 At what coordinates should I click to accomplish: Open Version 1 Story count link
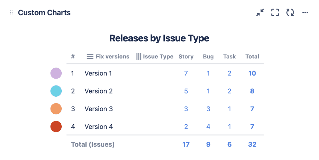coord(186,73)
